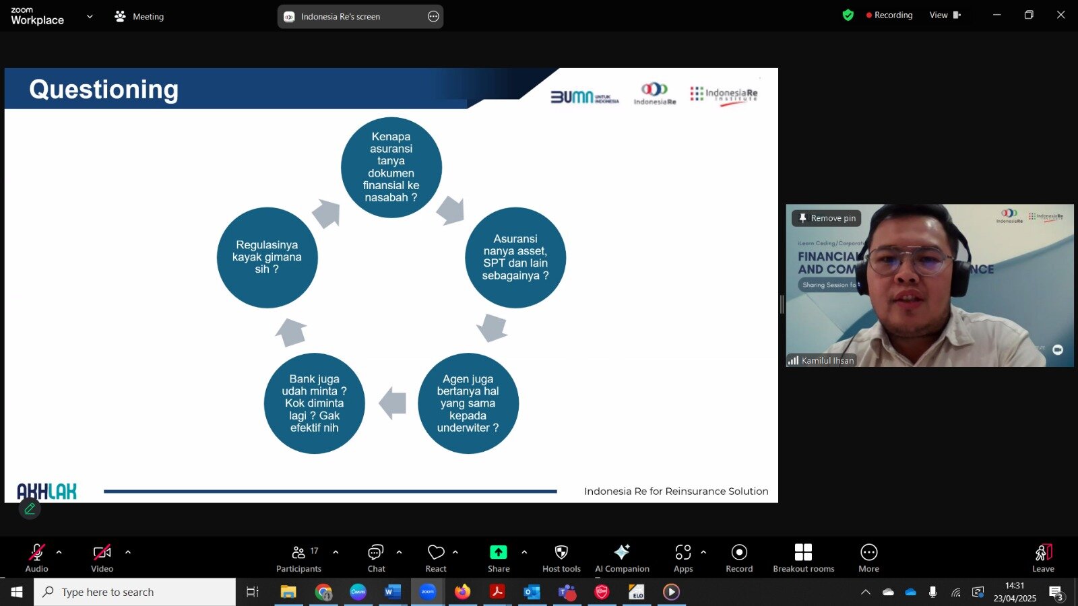This screenshot has height=606, width=1078.
Task: Click microphone tray icon
Action: (x=932, y=592)
